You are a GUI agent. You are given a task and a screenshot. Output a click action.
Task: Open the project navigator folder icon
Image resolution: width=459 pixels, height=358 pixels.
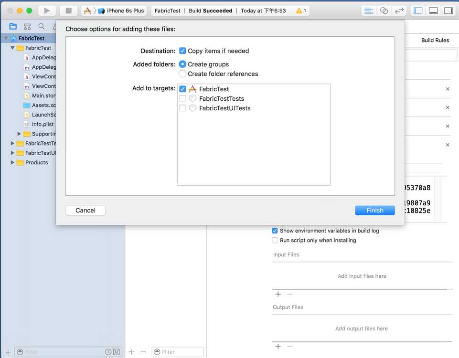point(13,27)
